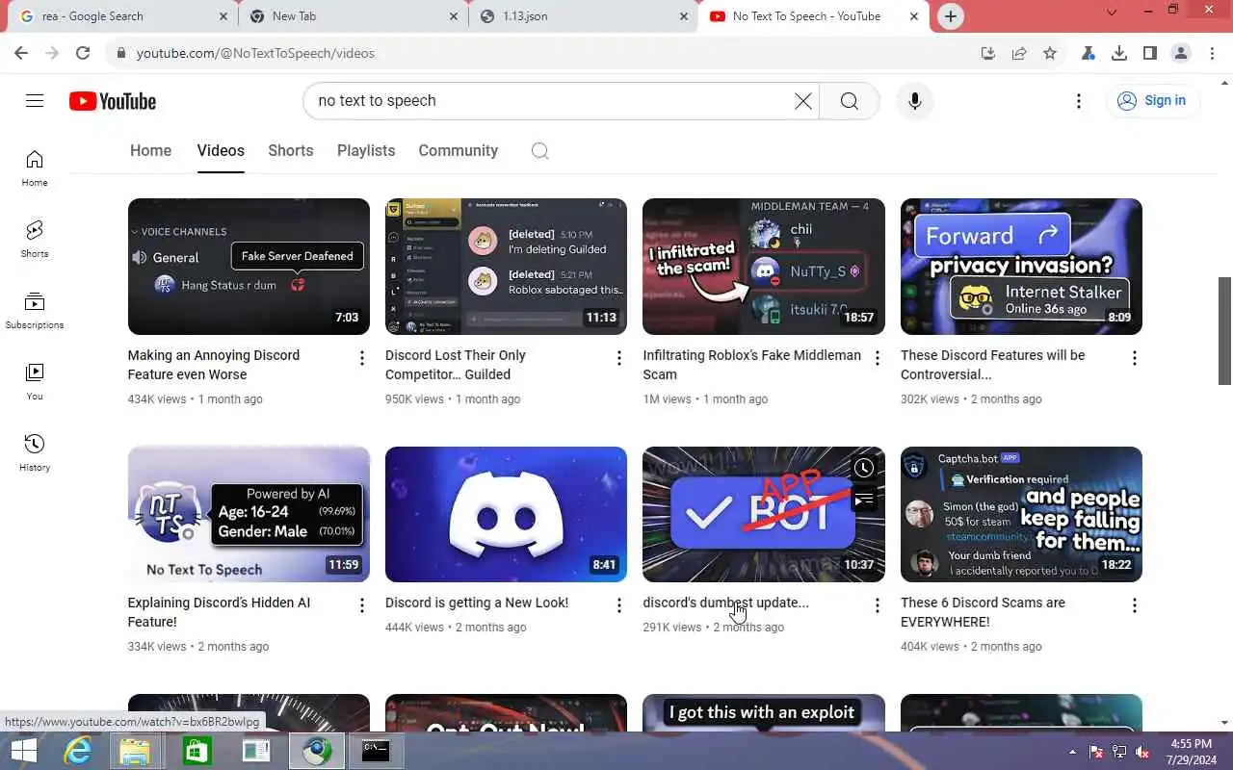Viewport: 1233px width, 770px height.
Task: Play the 'Fake Server Defeaned' 7:03 thumbnail
Action: click(249, 267)
